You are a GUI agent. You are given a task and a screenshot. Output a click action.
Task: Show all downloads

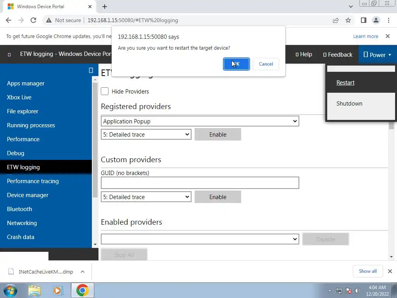click(x=368, y=271)
